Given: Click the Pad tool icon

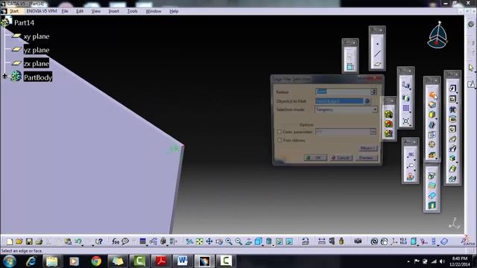Looking at the screenshot, I should 452,88.
